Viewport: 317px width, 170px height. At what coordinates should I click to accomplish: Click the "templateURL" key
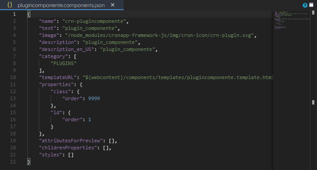58,77
